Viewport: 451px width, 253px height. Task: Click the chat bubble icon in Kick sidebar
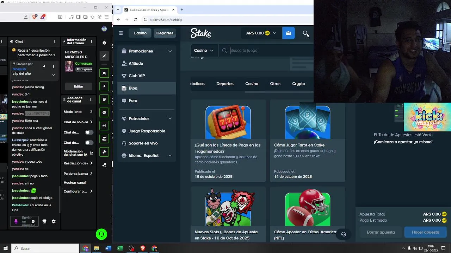pos(104,112)
